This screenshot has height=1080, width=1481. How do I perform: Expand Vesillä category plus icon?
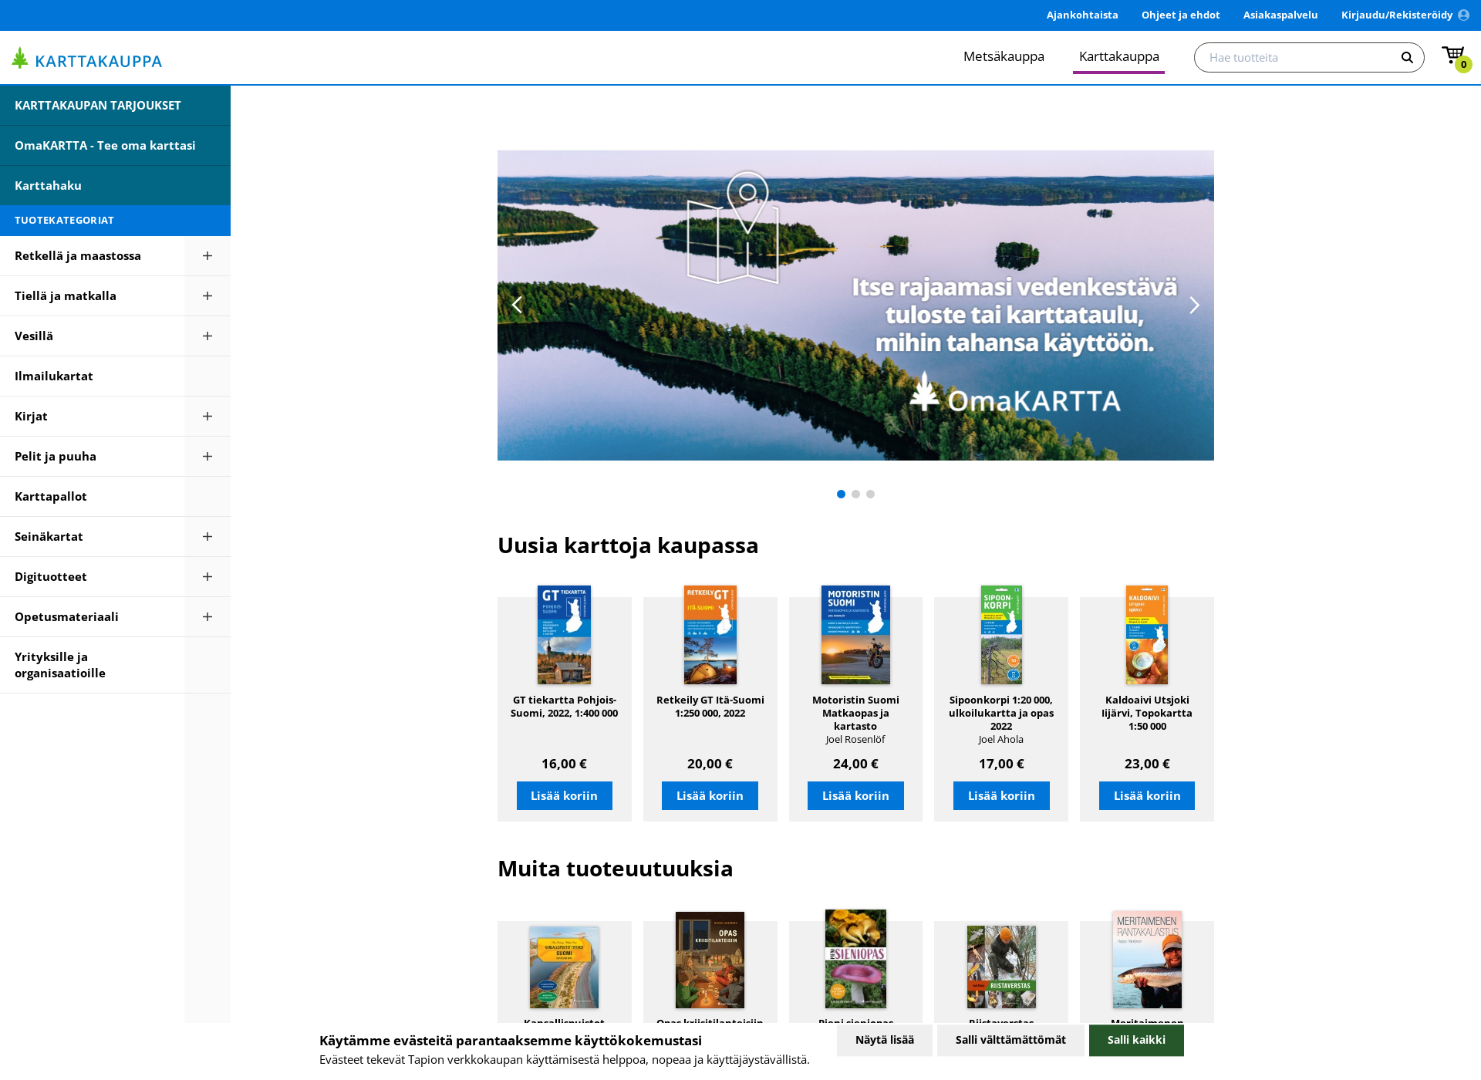tap(207, 336)
